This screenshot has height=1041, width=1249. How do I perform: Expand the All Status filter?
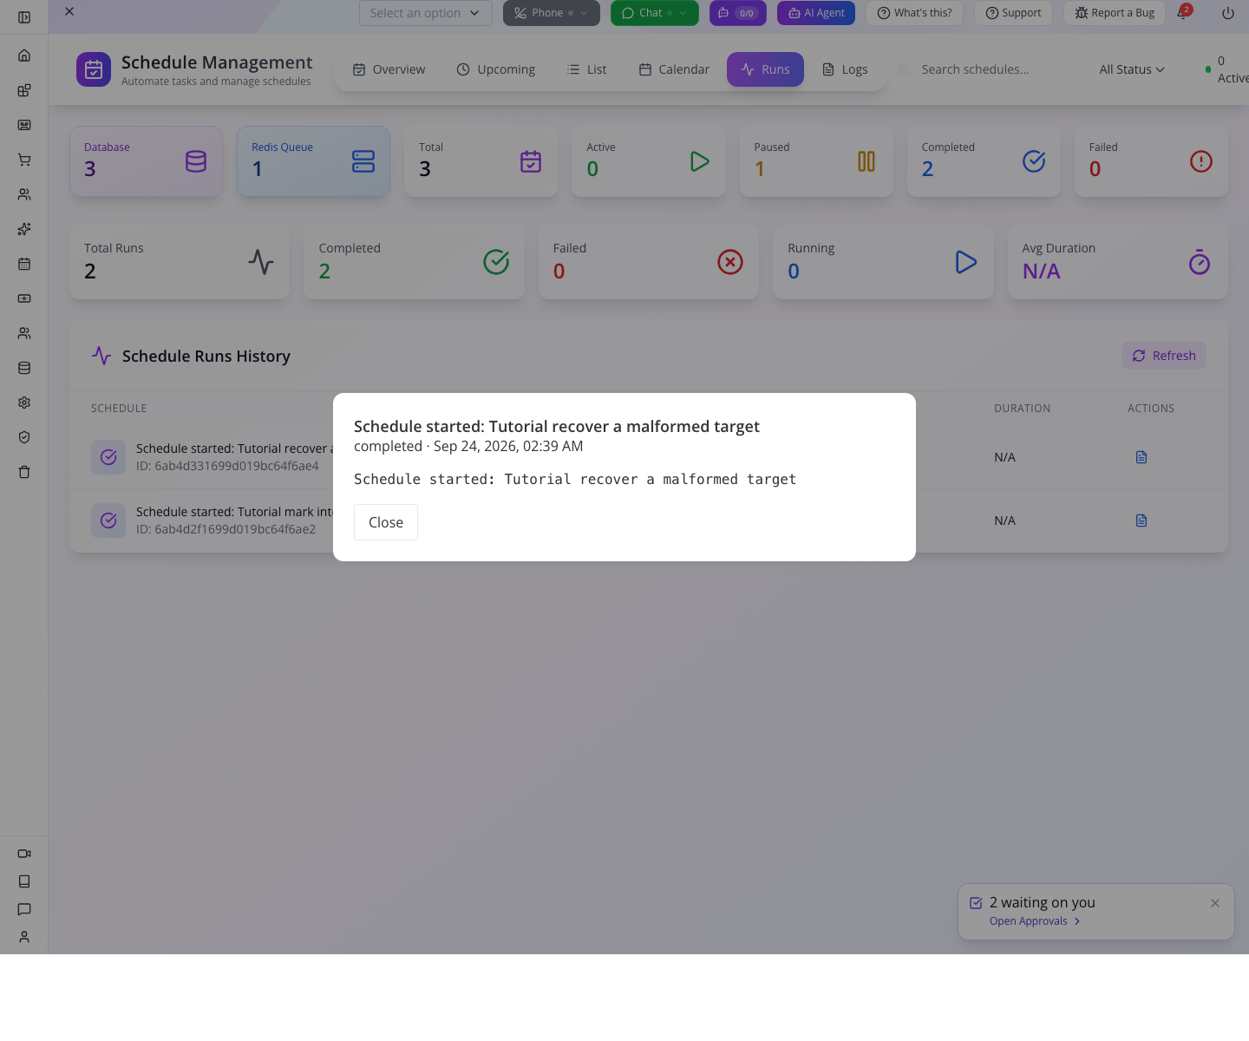coord(1132,69)
